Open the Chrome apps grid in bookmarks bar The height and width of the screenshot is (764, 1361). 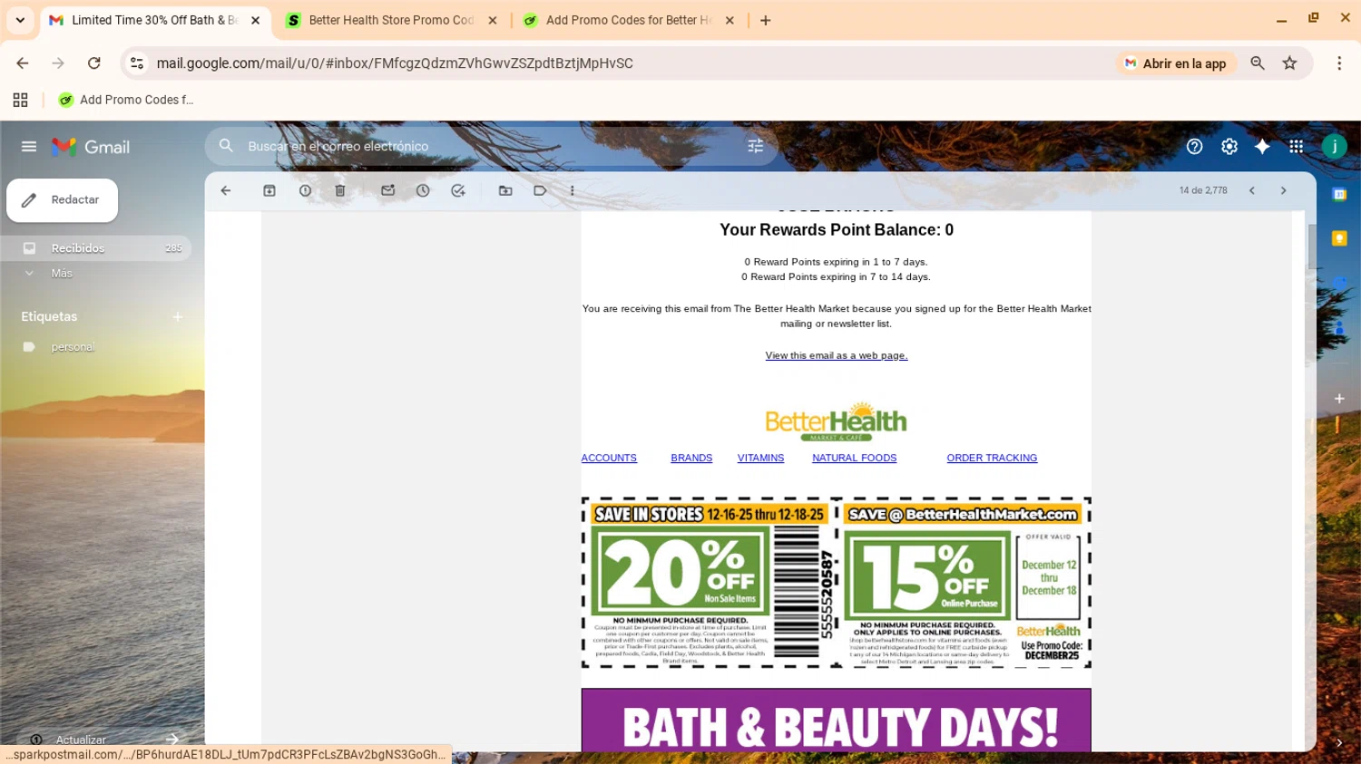pos(20,100)
